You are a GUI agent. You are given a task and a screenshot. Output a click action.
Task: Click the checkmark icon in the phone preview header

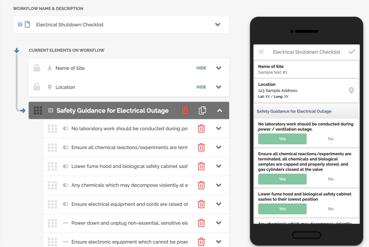tap(352, 52)
